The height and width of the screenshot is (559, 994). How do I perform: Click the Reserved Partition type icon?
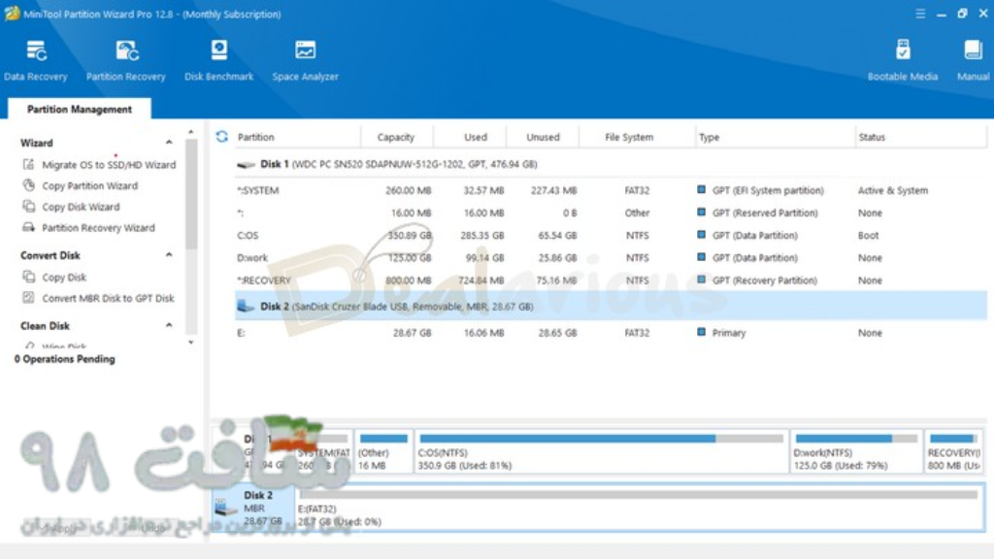(x=701, y=212)
